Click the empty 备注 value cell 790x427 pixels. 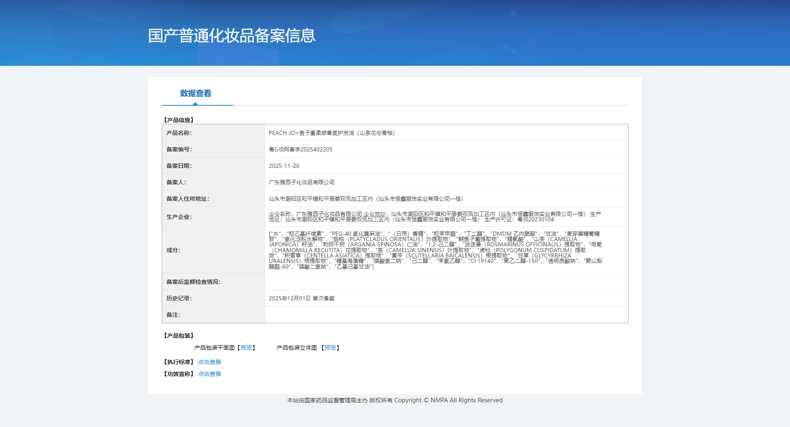coord(446,315)
